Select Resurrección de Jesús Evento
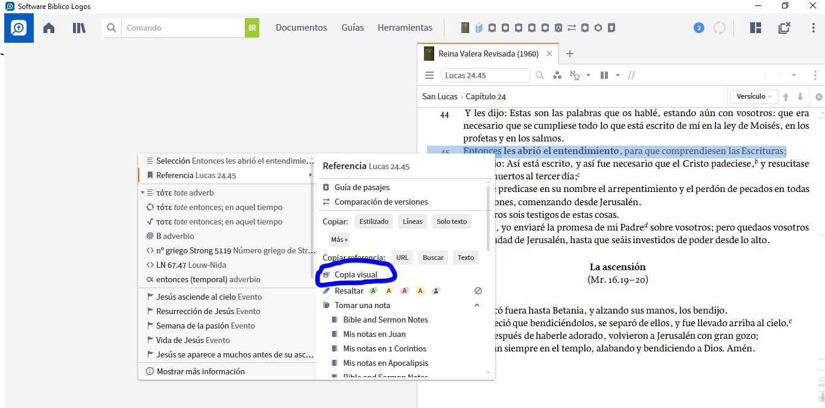This screenshot has width=825, height=408. pyautogui.click(x=227, y=311)
